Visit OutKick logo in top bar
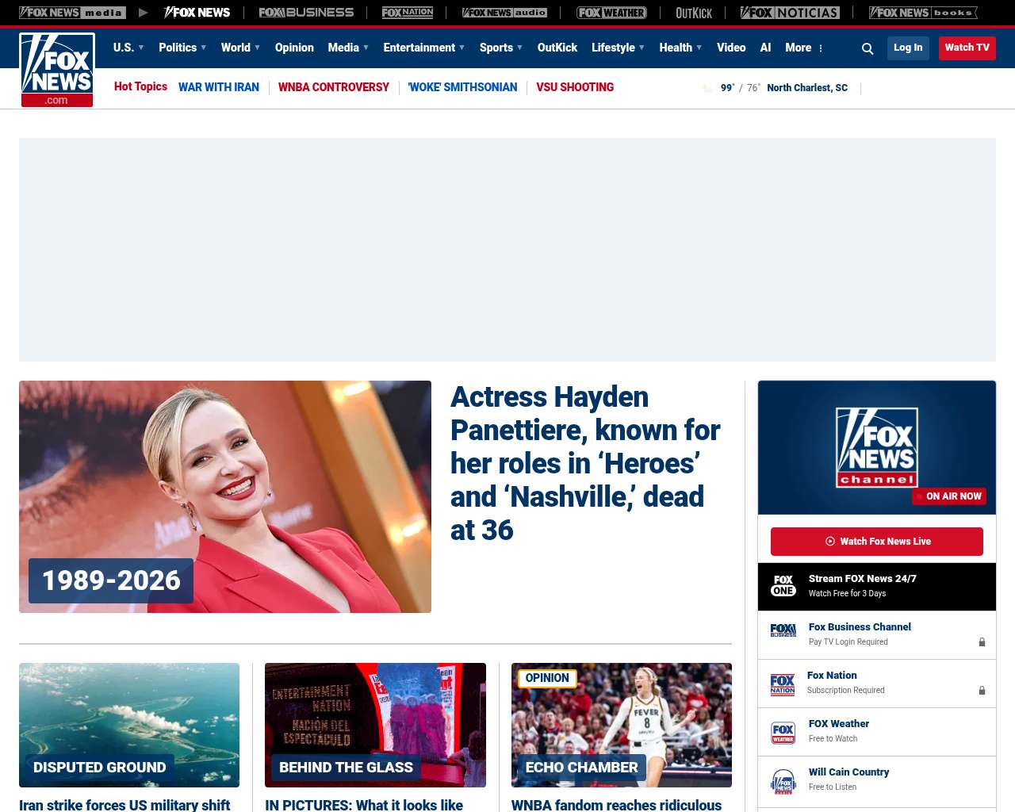Screen dimensions: 1015x812 (694, 13)
